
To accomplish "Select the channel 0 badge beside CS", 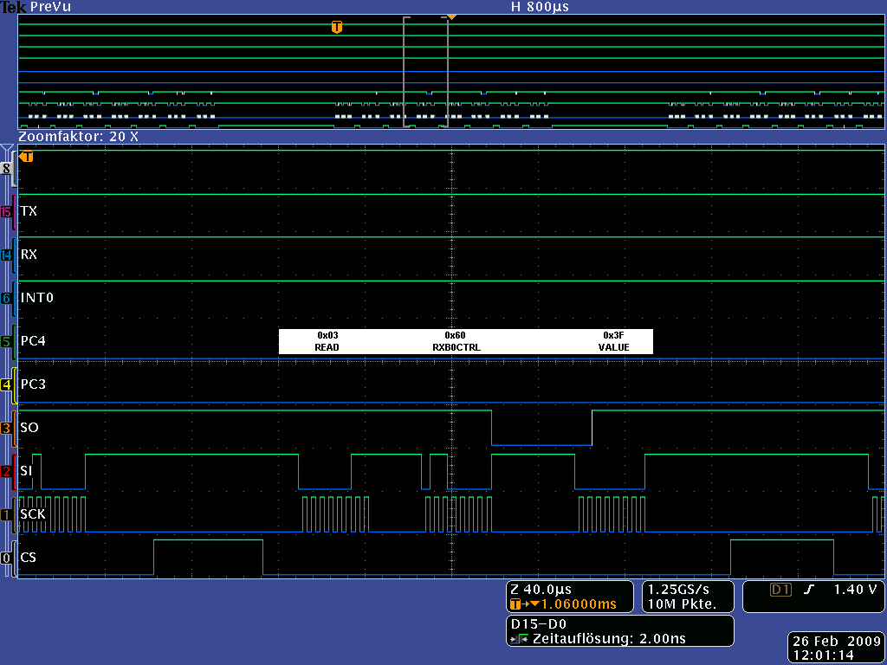I will (6, 558).
